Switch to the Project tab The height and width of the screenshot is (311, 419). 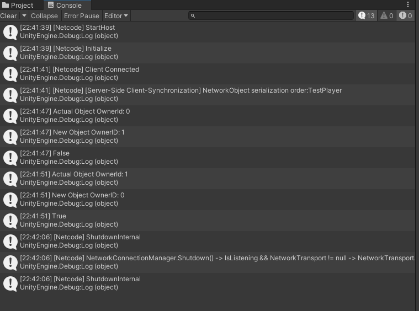18,5
